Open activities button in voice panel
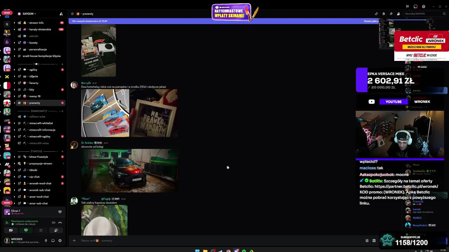449x252 pixels. (x=41, y=230)
